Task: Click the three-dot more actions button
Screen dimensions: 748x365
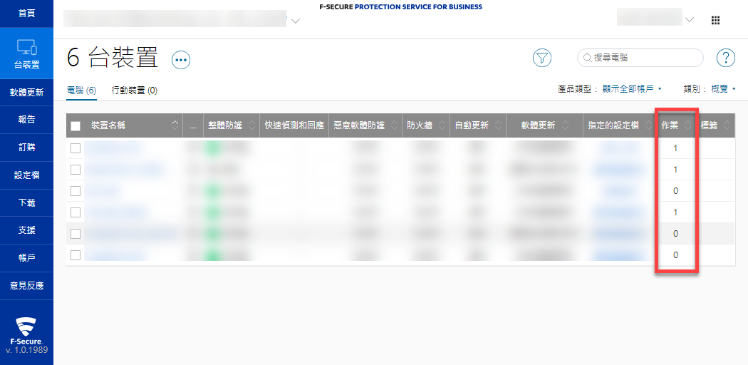Action: [182, 60]
